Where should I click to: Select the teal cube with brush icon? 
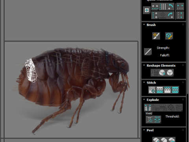click(x=169, y=36)
